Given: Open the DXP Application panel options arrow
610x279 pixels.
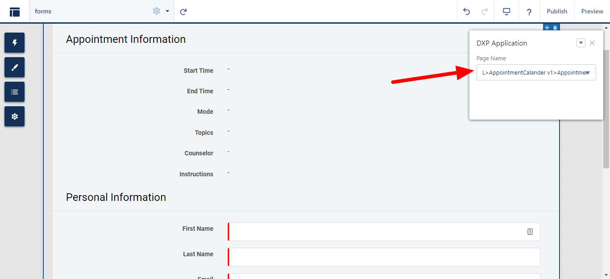Looking at the screenshot, I should [x=581, y=43].
